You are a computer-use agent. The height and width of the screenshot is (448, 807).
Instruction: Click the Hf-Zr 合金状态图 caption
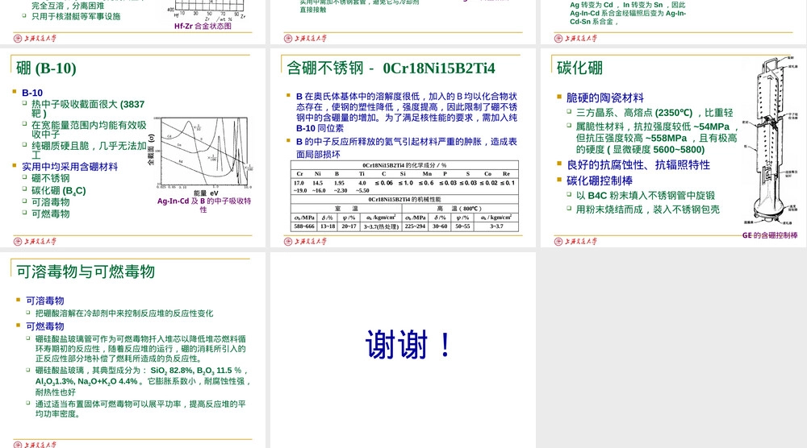(203, 26)
